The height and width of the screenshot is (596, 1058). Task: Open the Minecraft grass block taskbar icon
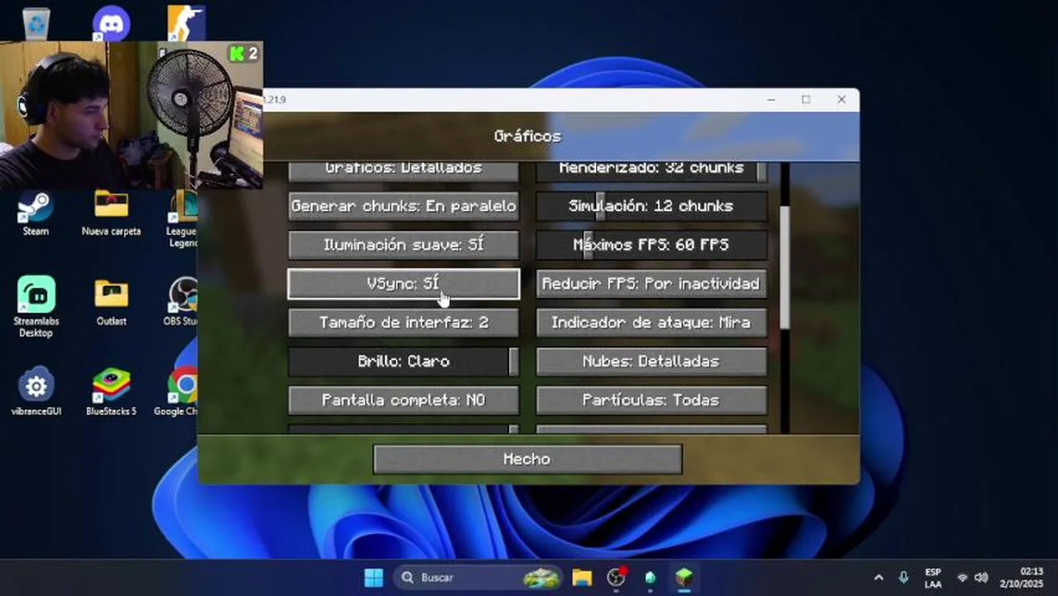click(x=684, y=577)
